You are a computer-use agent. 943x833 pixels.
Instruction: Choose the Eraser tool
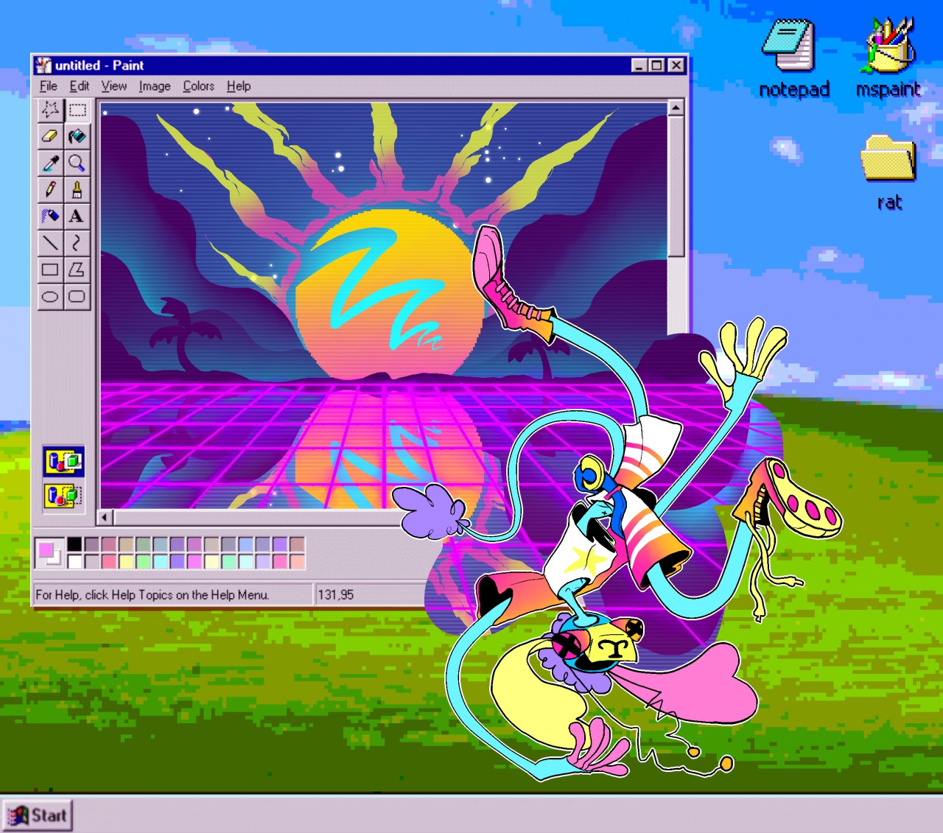[x=50, y=137]
